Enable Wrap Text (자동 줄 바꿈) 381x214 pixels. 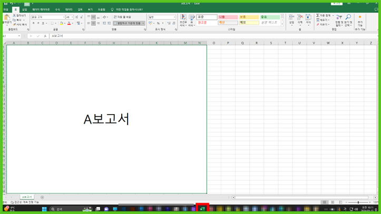pyautogui.click(x=122, y=17)
